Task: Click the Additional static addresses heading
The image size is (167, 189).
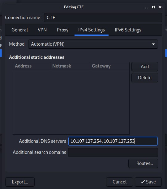Action: tap(36, 57)
